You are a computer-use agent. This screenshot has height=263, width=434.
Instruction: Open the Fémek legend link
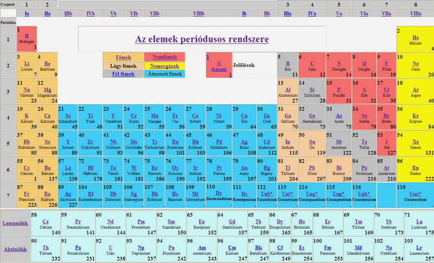click(124, 58)
